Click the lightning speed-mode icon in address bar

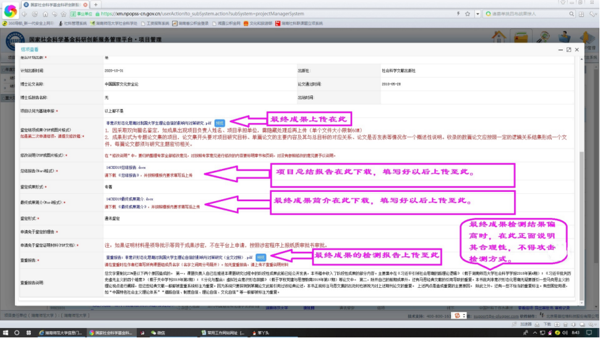point(458,14)
